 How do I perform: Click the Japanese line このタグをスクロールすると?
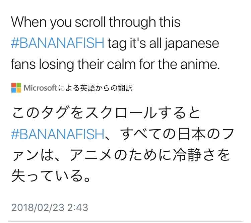click(x=106, y=113)
